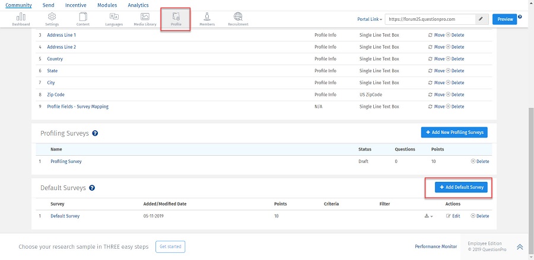The image size is (534, 260).
Task: Expand the Portal Link dropdown
Action: [x=370, y=20]
